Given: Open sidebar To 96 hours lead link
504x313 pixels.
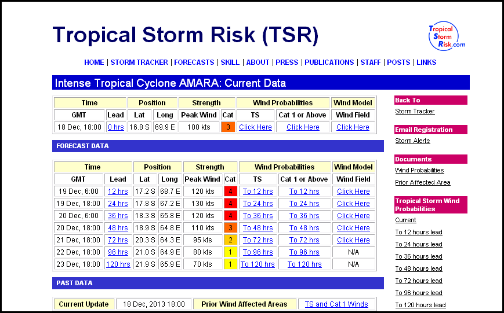Looking at the screenshot, I should pos(419,293).
